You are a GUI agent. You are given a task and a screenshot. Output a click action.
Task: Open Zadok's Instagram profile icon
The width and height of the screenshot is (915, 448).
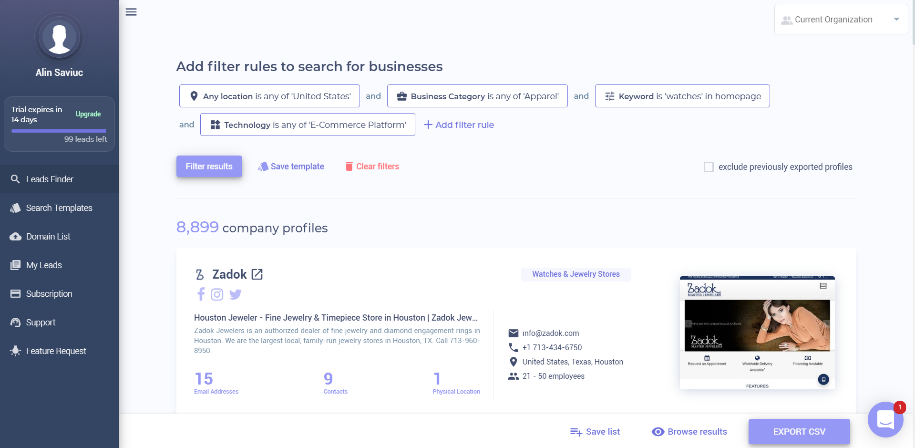click(217, 294)
